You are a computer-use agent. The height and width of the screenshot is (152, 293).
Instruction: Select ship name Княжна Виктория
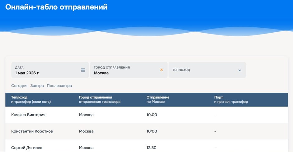tap(28, 115)
